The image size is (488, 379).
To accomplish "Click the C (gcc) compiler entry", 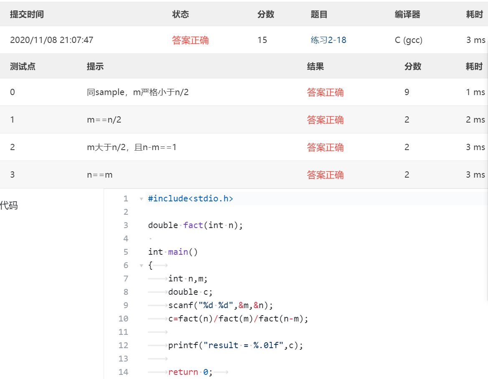I will click(408, 40).
